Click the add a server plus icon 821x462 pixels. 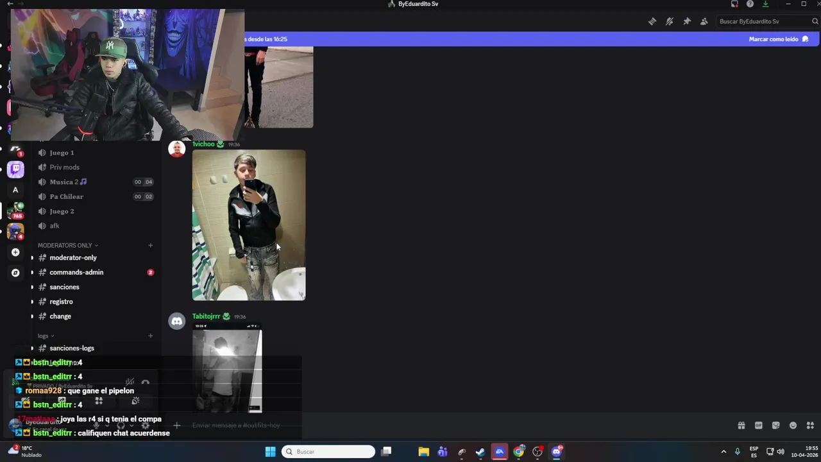[15, 252]
